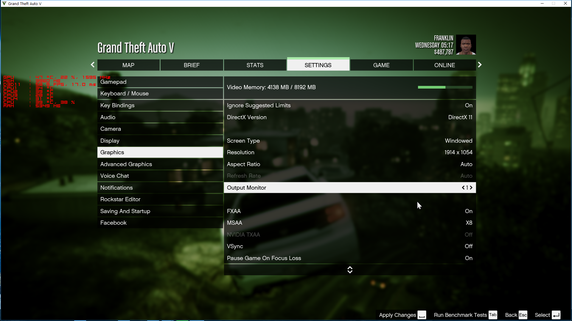
Task: Click the GTA V window title icon
Action: pos(4,4)
